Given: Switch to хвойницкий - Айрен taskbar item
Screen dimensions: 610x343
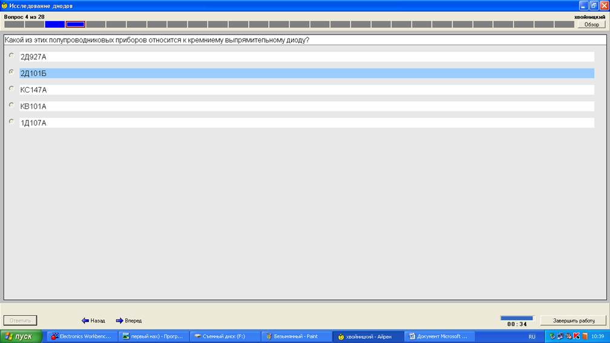Looking at the screenshot, I should click(x=368, y=336).
